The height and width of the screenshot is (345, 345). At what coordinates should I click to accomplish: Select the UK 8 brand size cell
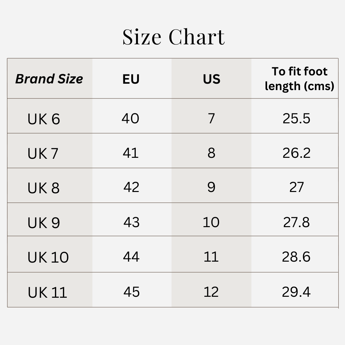point(43,188)
